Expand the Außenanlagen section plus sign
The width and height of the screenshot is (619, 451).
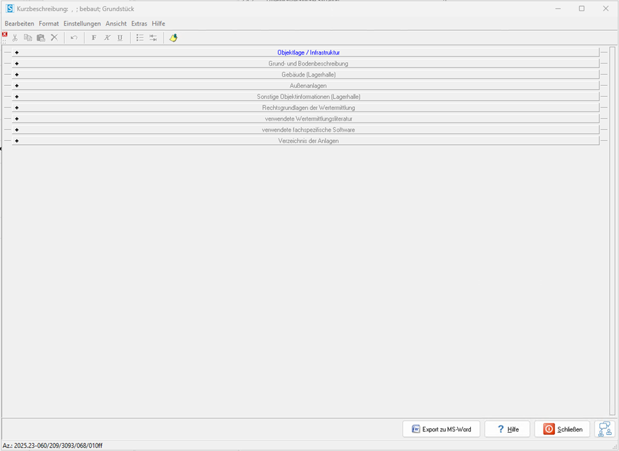click(16, 86)
